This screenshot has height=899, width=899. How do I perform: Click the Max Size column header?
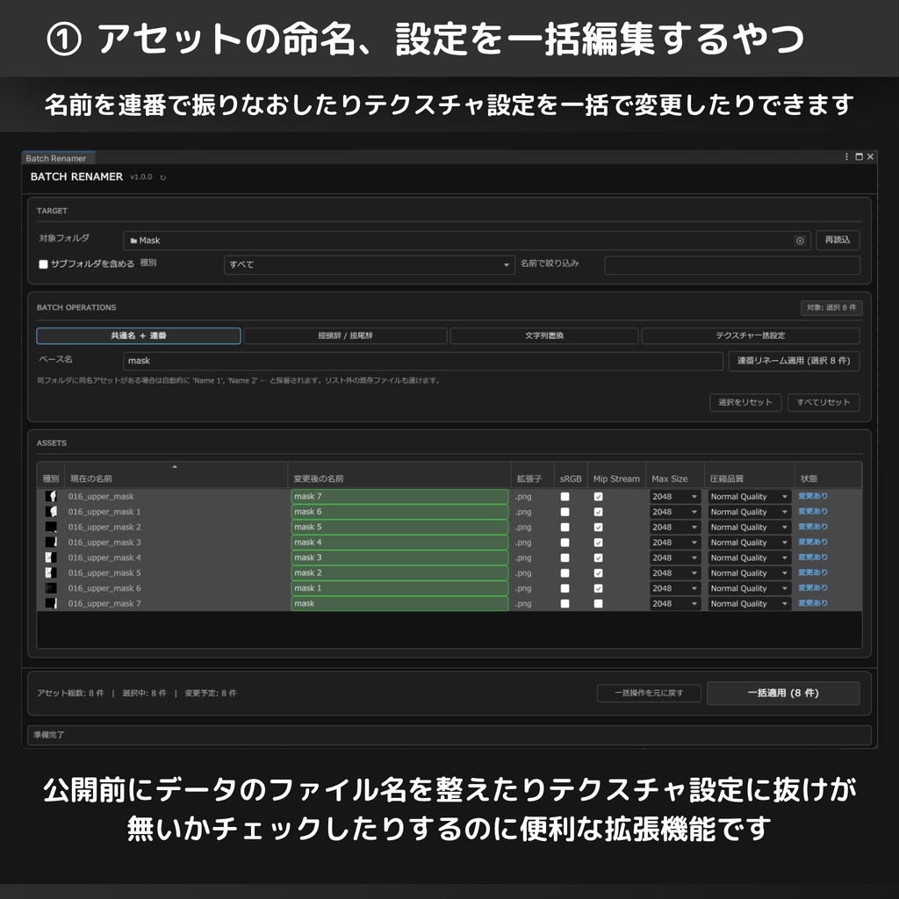[x=675, y=476]
